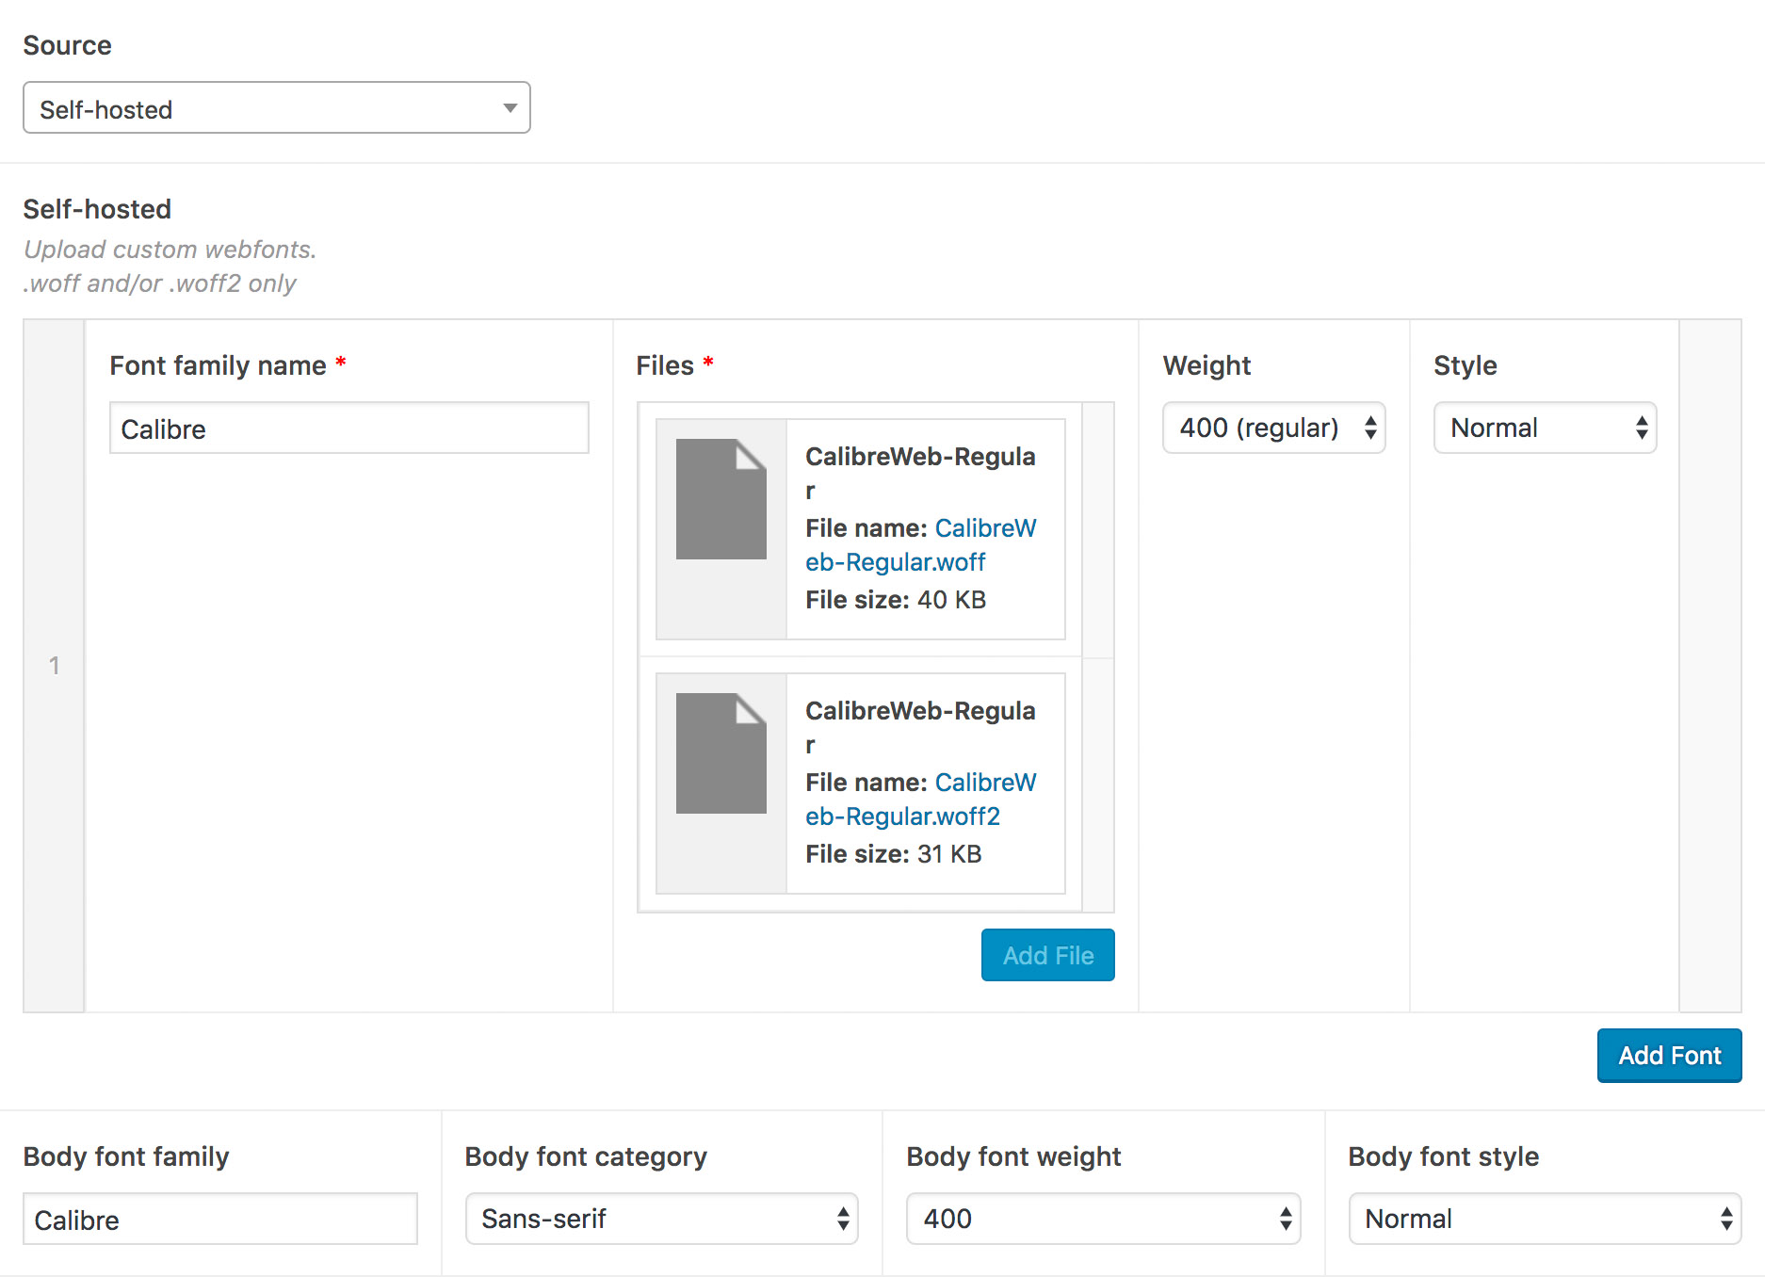Open the CalibreWeb-Regular.woff file name link
The width and height of the screenshot is (1765, 1277).
click(918, 545)
